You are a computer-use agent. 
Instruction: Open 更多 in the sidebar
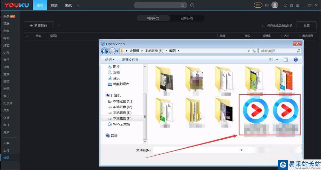pyautogui.click(x=6, y=132)
